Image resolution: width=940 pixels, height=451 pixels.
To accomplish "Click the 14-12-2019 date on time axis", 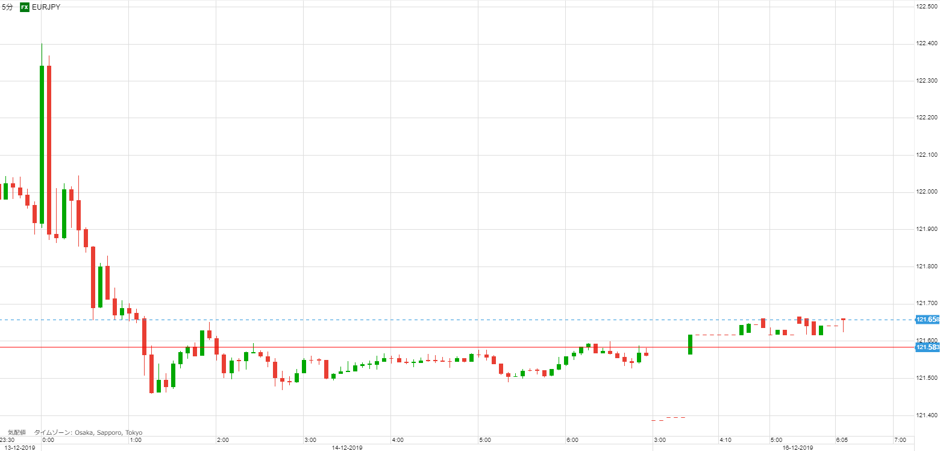I will [346, 447].
